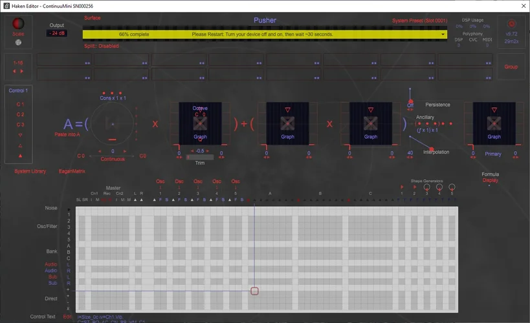Select C 2 in the Control panel

click(20, 114)
